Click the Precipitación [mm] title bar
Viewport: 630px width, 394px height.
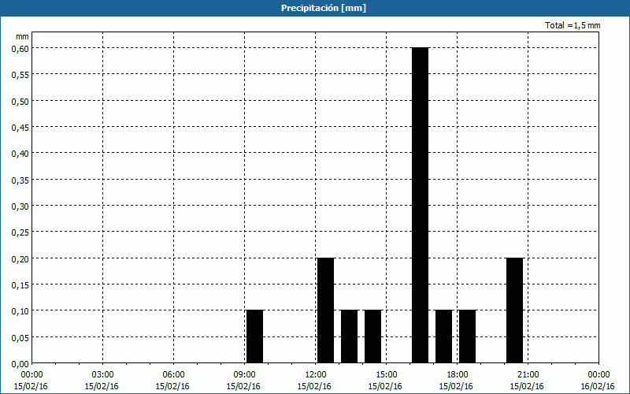point(315,8)
